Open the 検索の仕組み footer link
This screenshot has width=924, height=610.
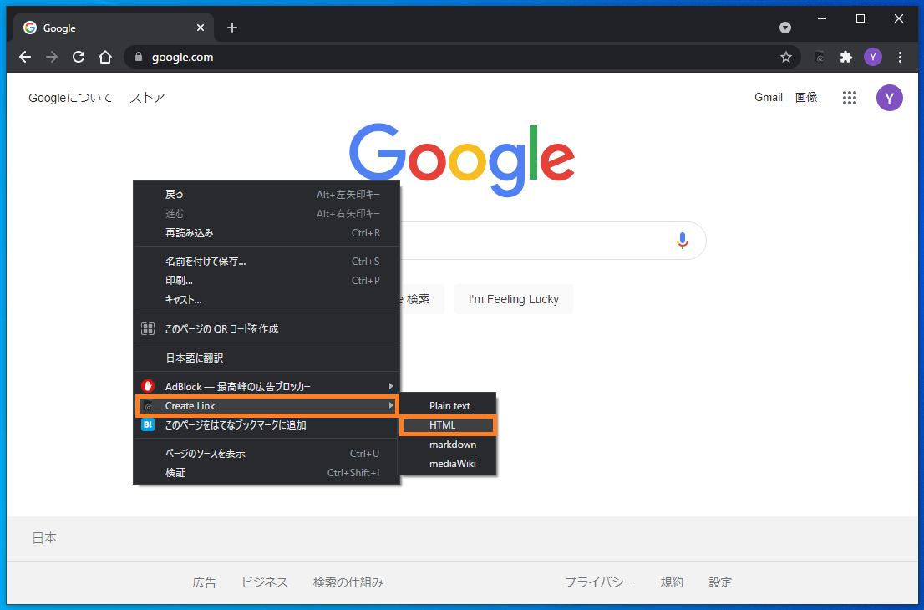coord(348,582)
